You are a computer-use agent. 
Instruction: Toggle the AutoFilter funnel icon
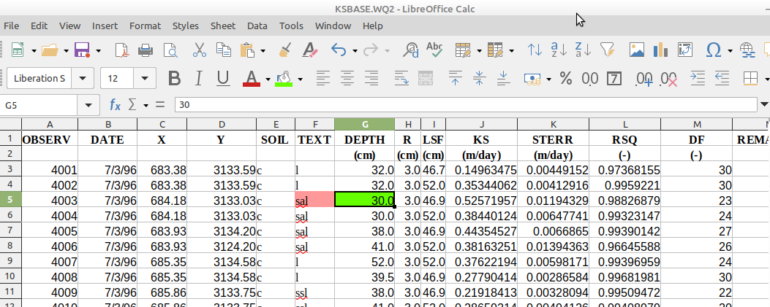(608, 50)
